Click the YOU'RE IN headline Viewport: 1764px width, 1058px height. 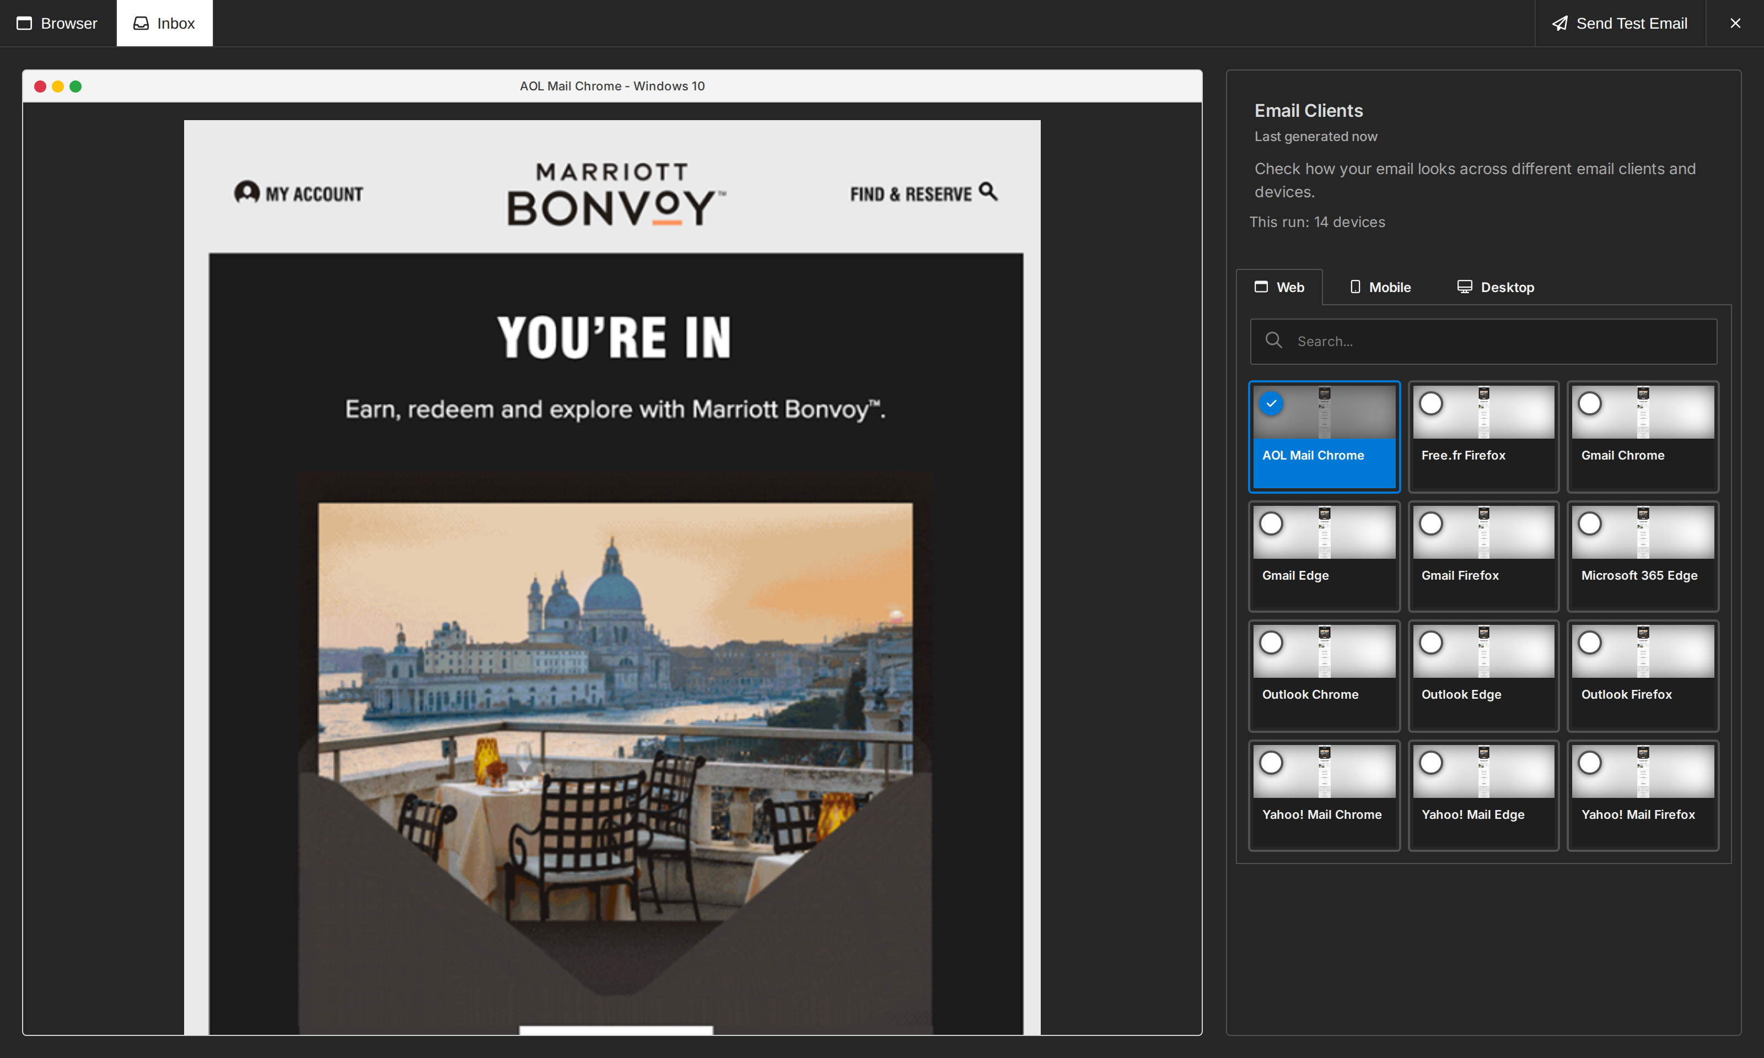[615, 337]
